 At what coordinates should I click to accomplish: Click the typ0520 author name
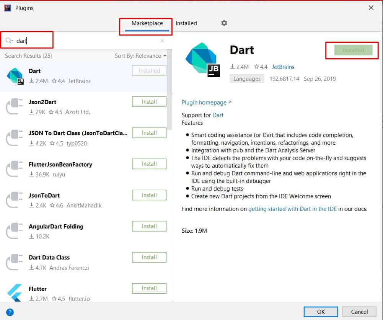pos(77,144)
